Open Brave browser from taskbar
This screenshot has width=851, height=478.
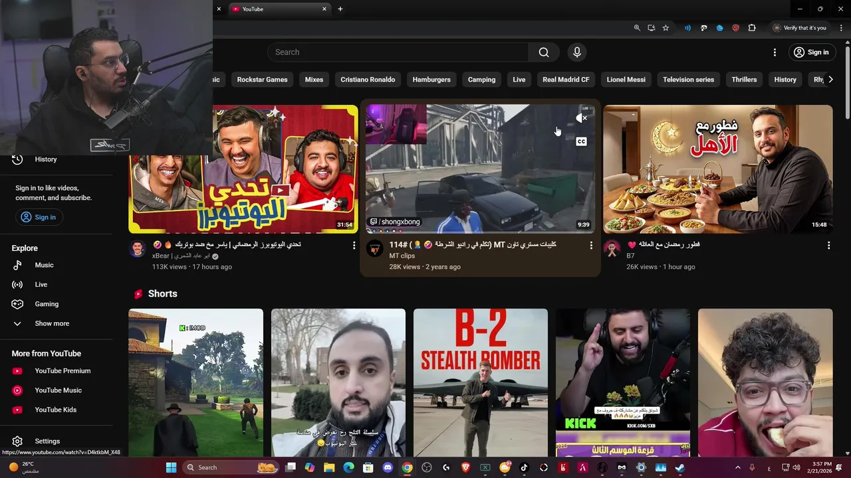pos(465,467)
